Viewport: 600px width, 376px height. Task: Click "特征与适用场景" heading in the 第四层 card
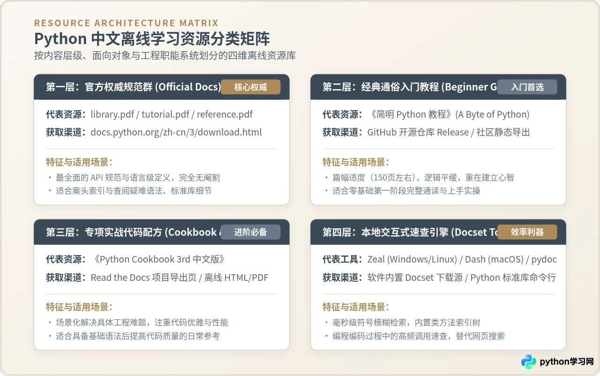(x=356, y=308)
